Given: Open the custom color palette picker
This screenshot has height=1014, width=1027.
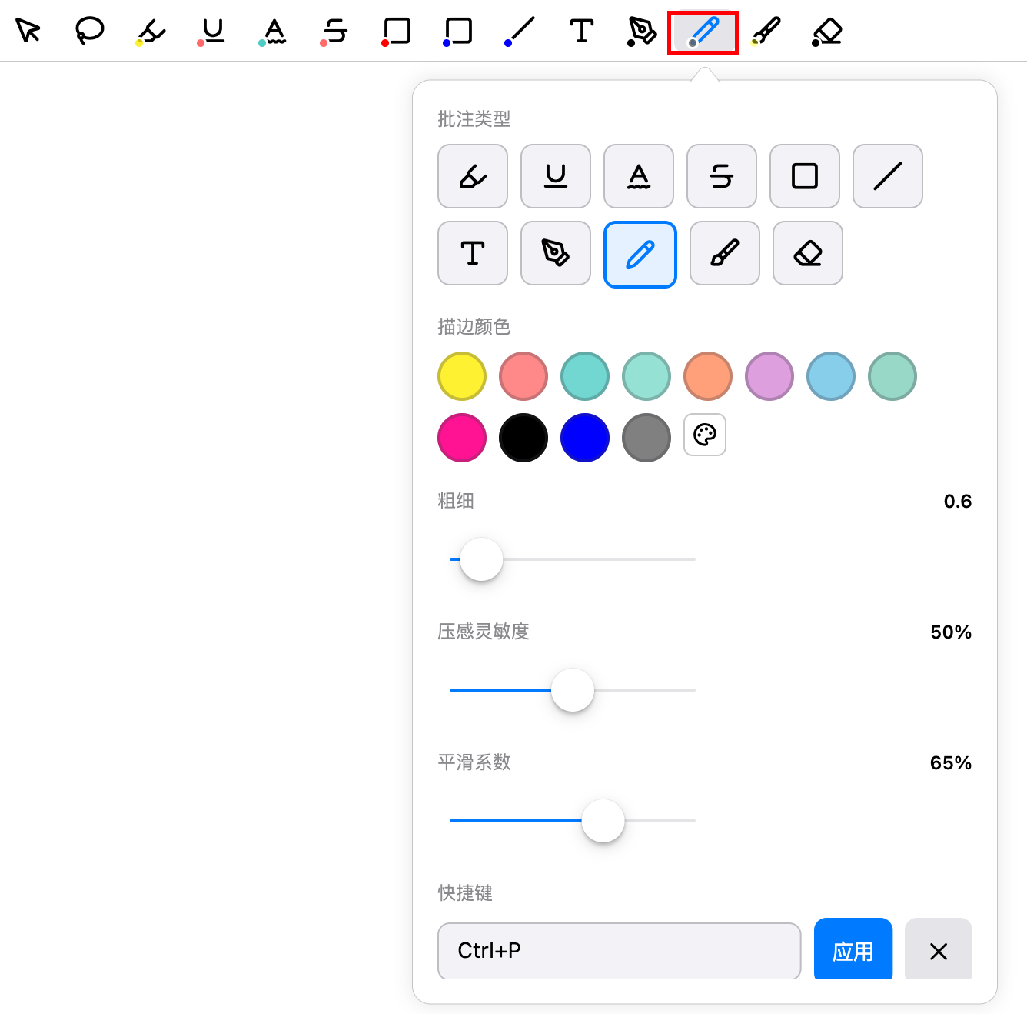Looking at the screenshot, I should coord(705,435).
